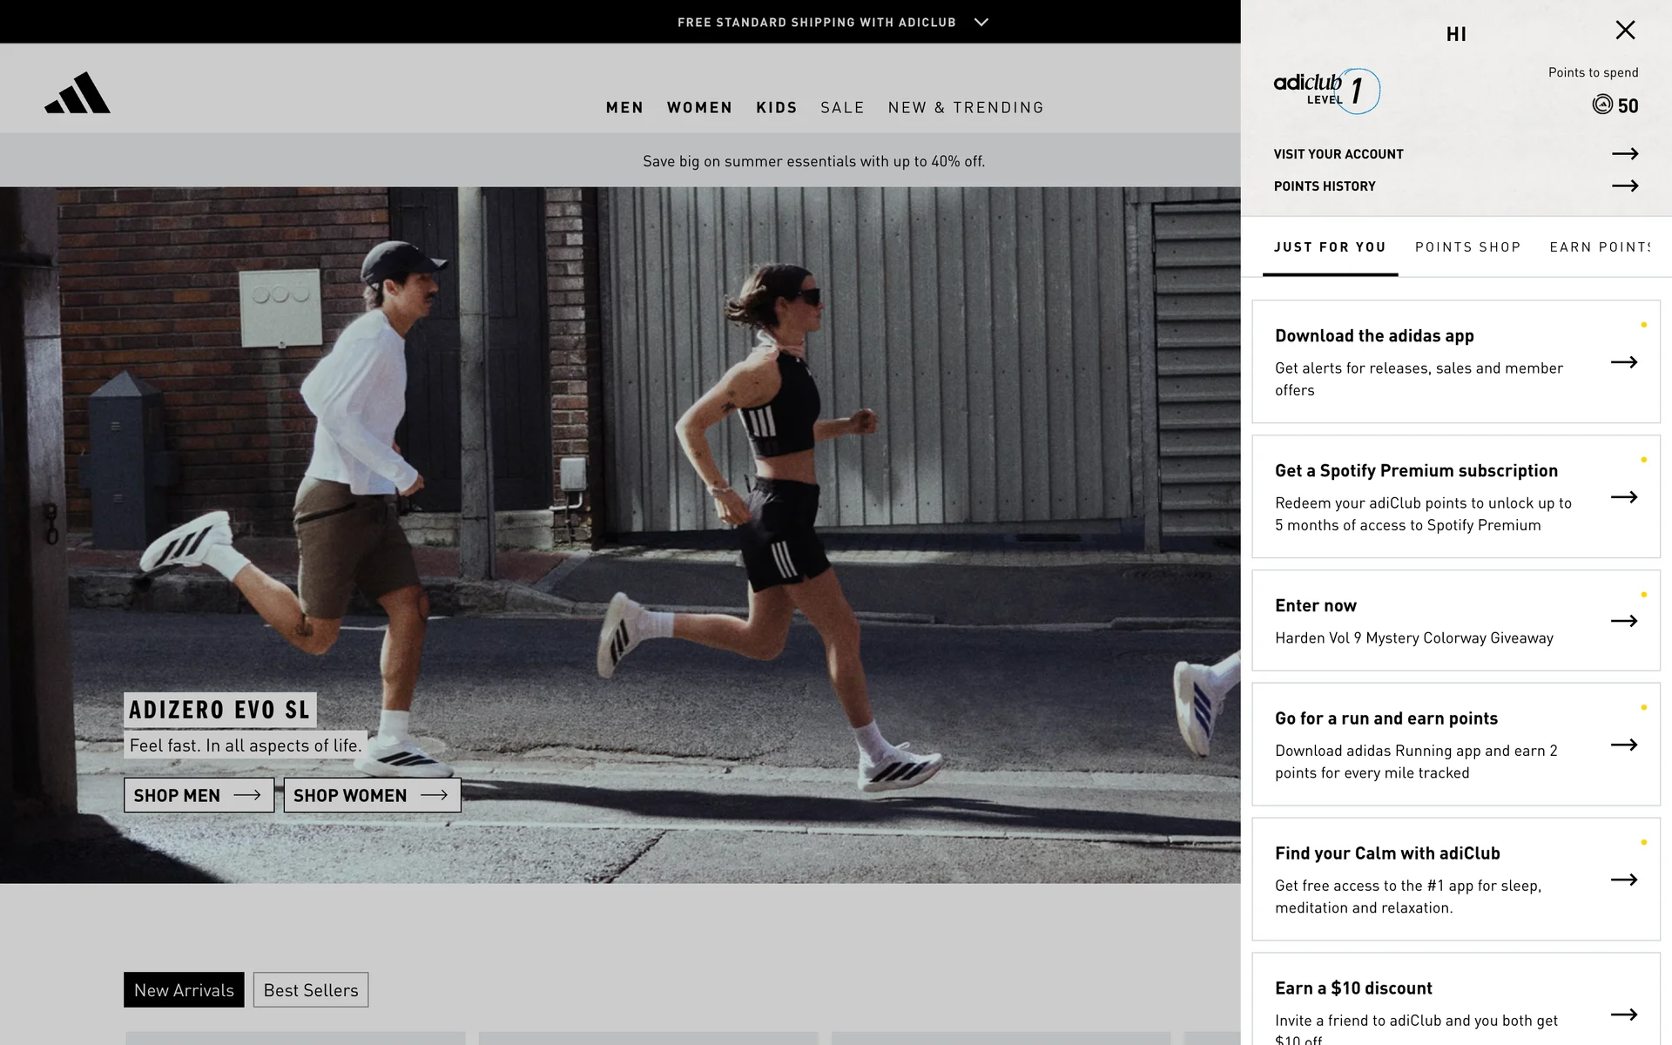The height and width of the screenshot is (1045, 1672).
Task: Click the arrow beside Visit Your Account
Action: [1624, 154]
